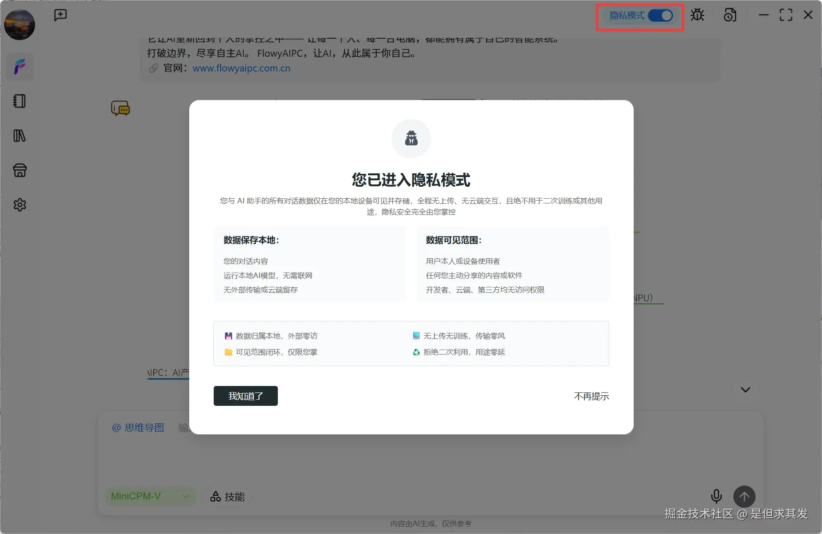Viewport: 822px width, 534px height.
Task: Click the user avatar photo
Action: pyautogui.click(x=19, y=24)
